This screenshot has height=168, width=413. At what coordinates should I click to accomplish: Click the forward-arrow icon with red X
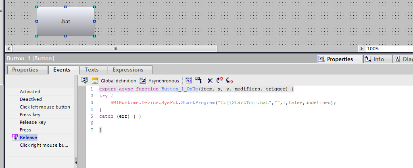tap(220, 80)
